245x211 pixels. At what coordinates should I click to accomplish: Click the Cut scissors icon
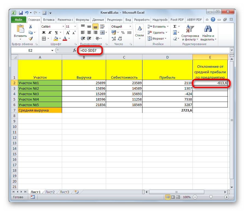[31, 27]
